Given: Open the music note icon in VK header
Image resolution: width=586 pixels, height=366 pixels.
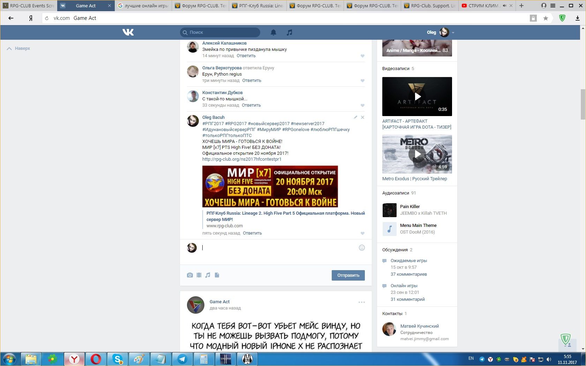Looking at the screenshot, I should point(289,32).
